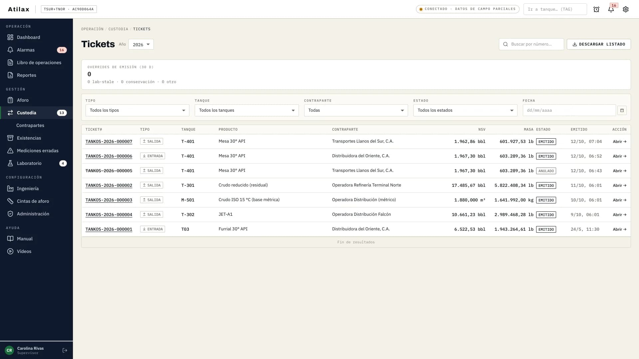This screenshot has height=359, width=639.
Task: Open the Año 2026 year dropdown
Action: [x=141, y=45]
